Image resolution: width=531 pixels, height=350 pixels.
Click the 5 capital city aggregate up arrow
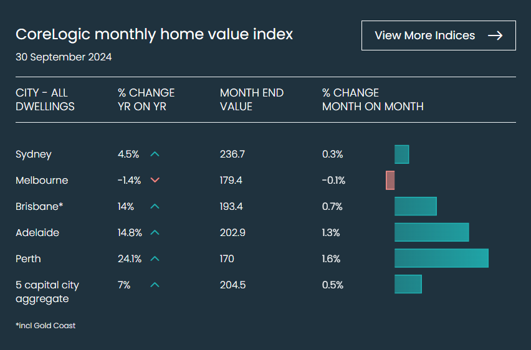click(x=155, y=285)
